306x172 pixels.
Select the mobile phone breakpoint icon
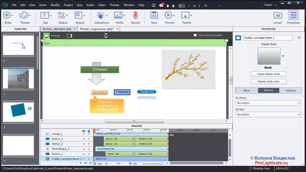pyautogui.click(x=106, y=35)
